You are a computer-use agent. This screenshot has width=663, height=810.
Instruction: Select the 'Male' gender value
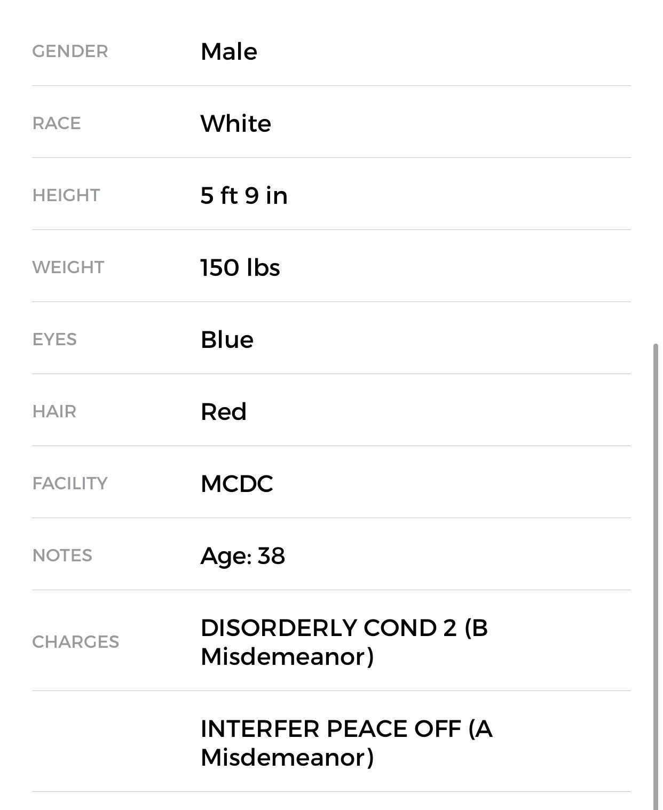(x=228, y=52)
